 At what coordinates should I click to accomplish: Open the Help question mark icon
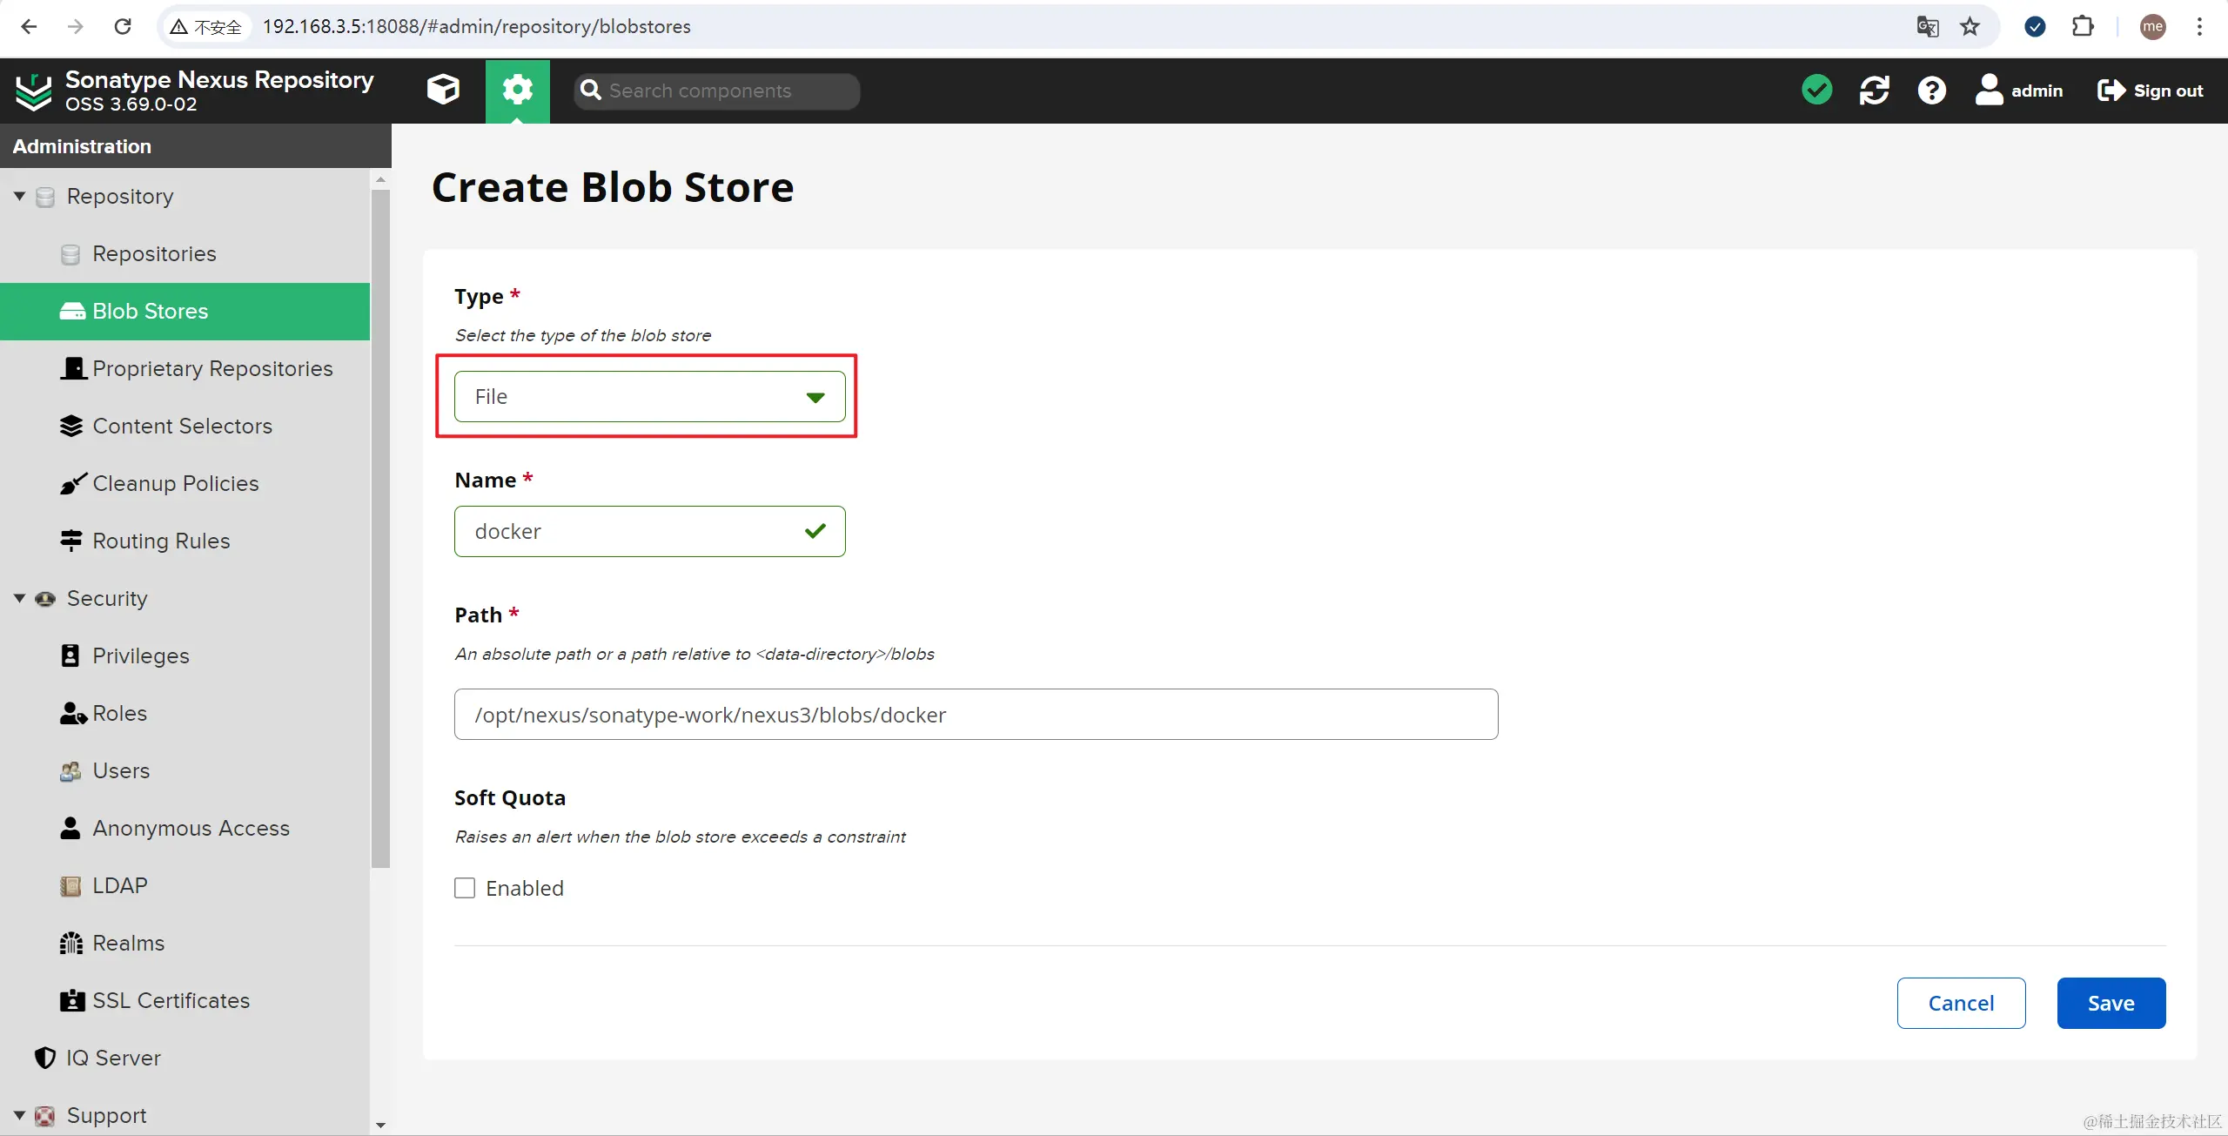pos(1931,90)
